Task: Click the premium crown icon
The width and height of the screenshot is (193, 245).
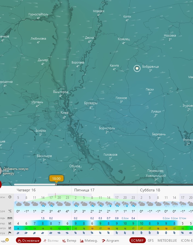Action: pyautogui.click(x=7, y=240)
